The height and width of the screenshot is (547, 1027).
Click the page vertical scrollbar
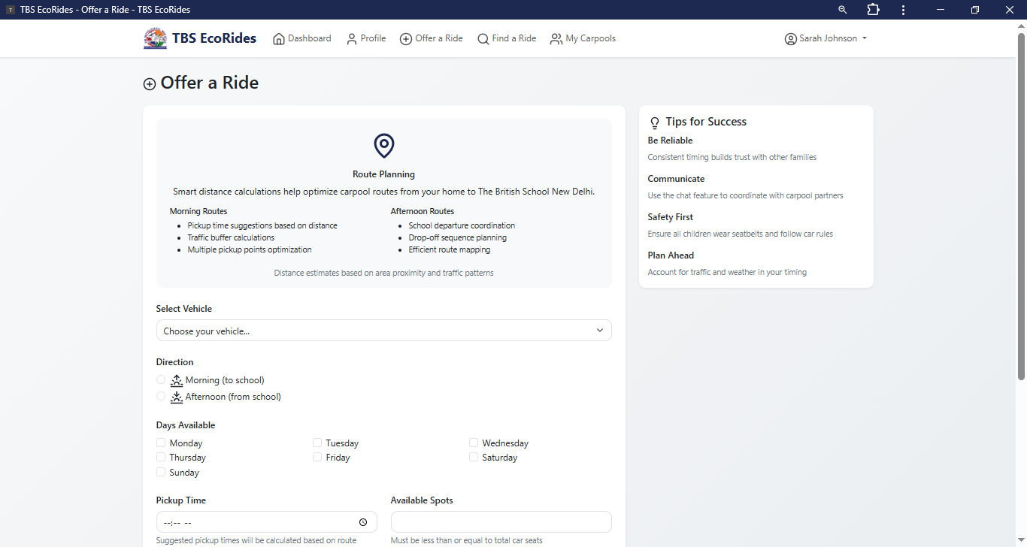(1021, 207)
